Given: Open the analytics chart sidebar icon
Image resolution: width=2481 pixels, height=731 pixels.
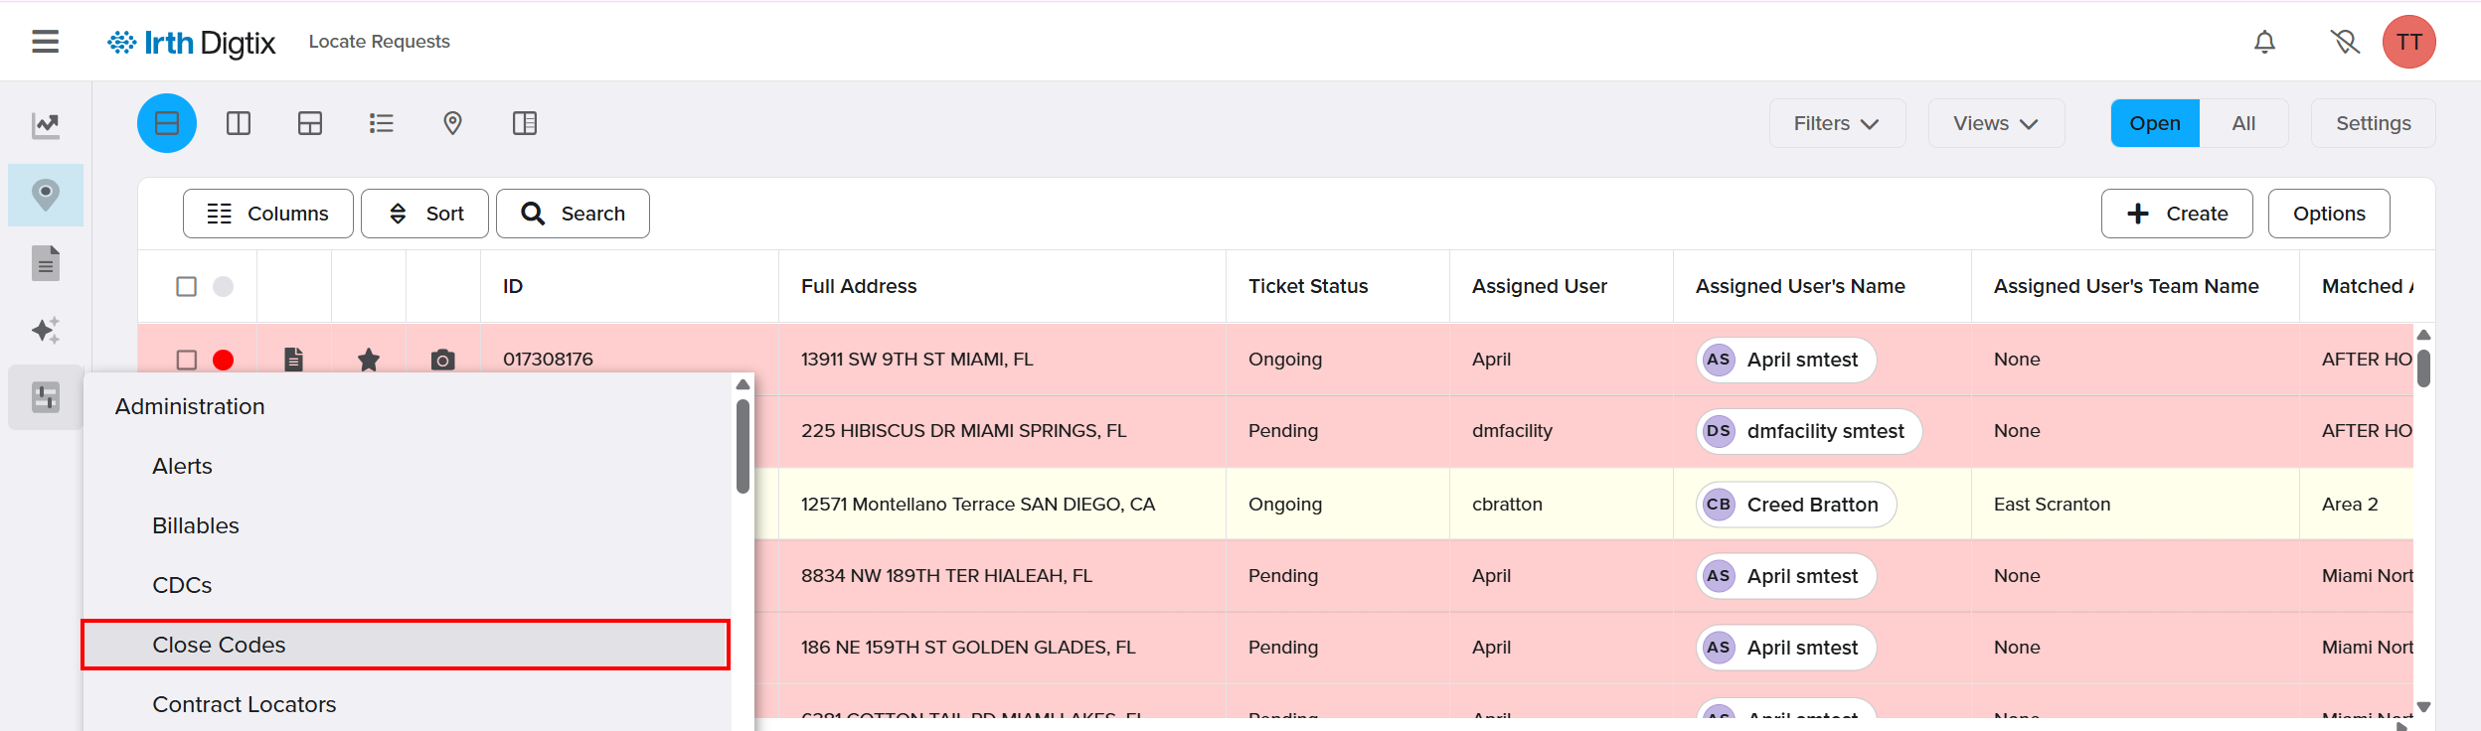Looking at the screenshot, I should (46, 125).
